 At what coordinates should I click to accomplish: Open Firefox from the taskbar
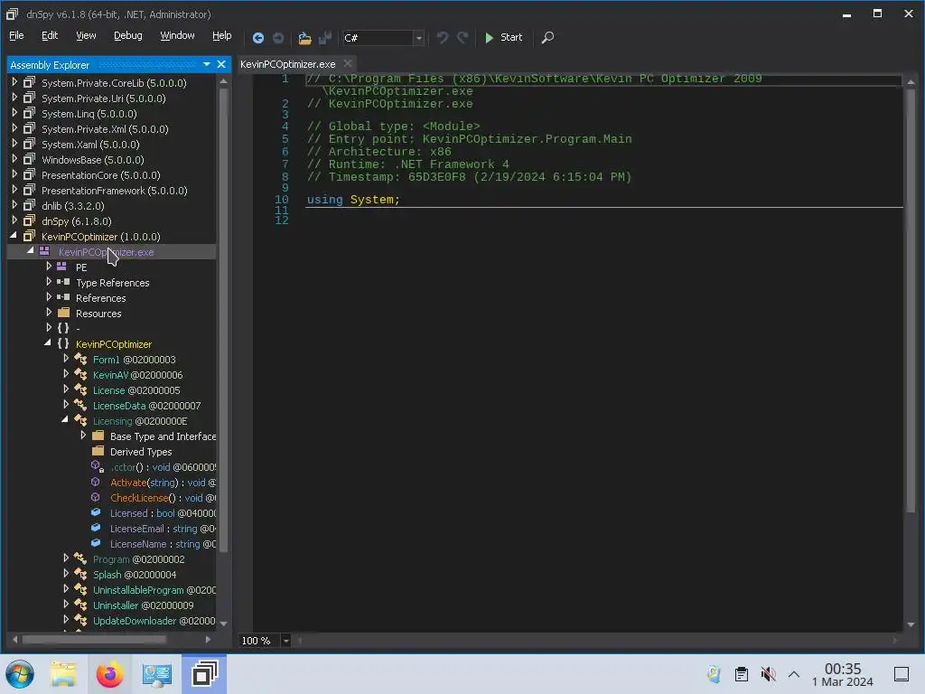(x=109, y=674)
